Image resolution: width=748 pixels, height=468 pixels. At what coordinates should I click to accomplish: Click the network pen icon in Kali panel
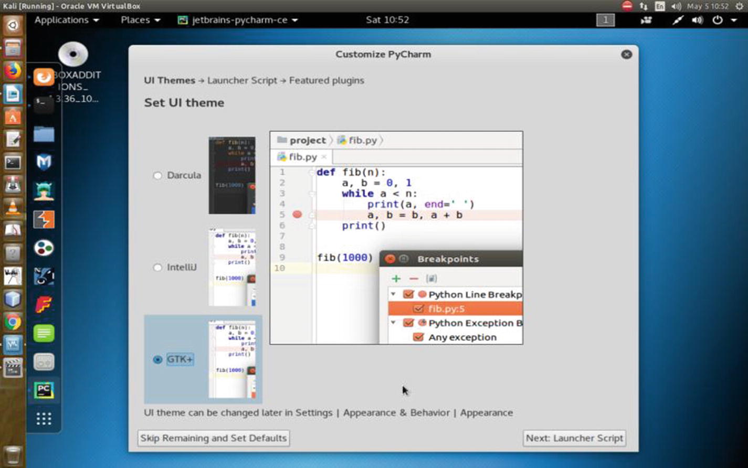678,20
